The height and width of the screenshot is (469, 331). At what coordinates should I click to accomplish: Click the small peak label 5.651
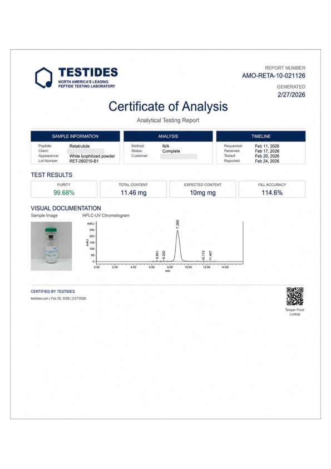coord(157,255)
